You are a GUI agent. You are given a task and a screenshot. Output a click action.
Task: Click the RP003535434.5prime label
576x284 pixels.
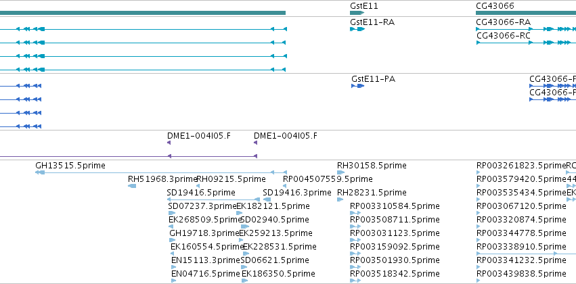click(x=521, y=193)
